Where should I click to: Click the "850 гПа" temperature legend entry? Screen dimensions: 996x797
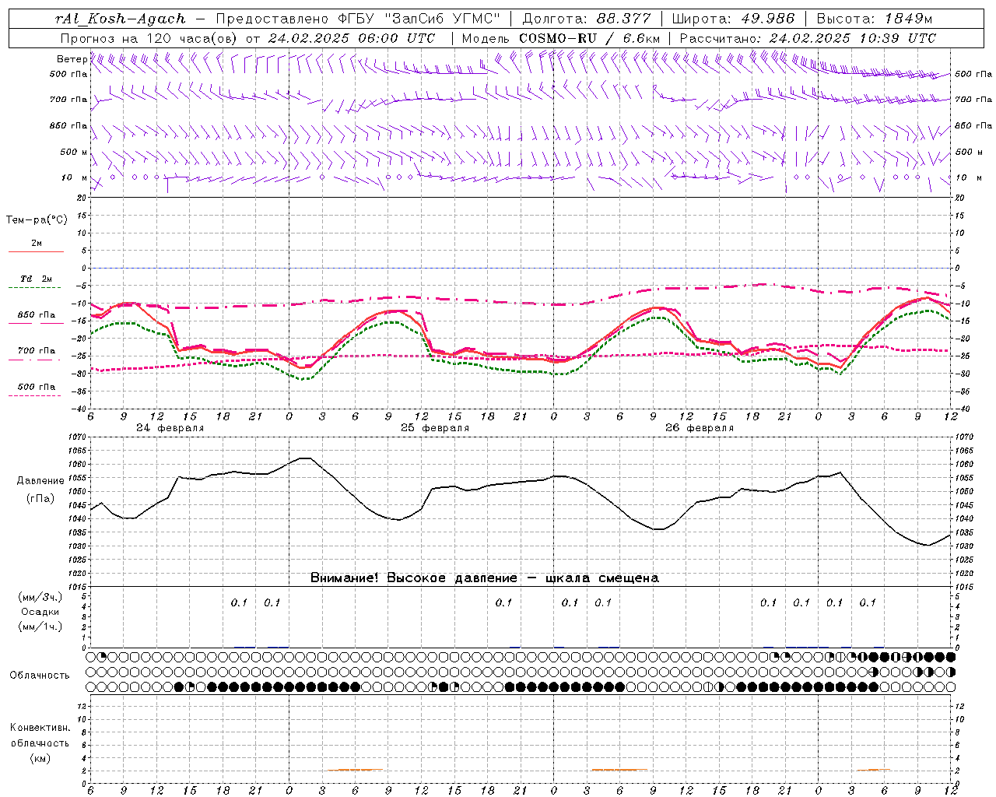click(37, 315)
